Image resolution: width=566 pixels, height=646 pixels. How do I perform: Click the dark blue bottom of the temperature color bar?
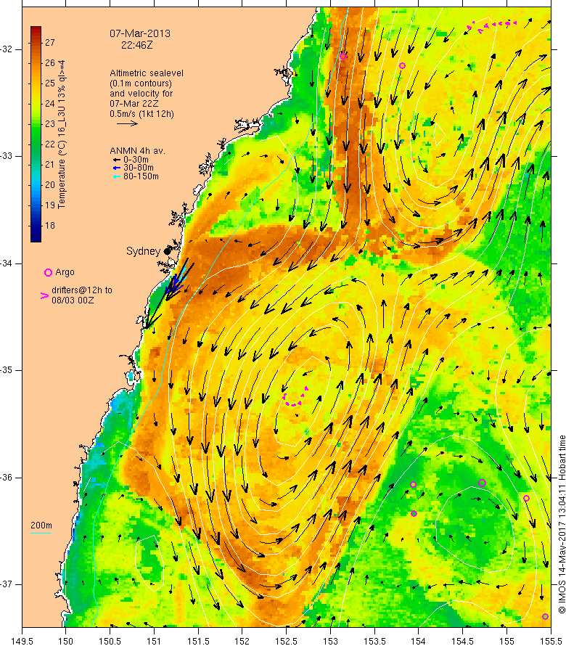click(36, 236)
